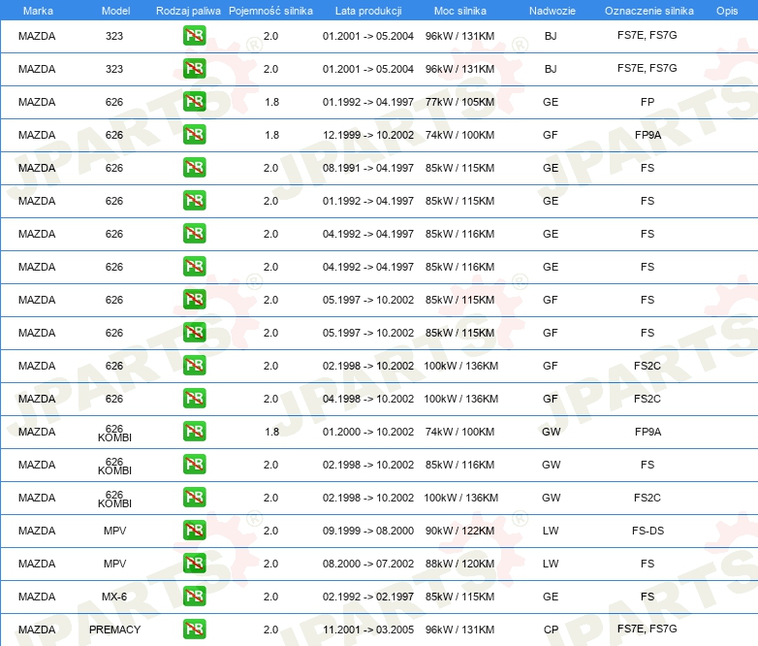Click the CP body type cell
This screenshot has height=646, width=758.
pos(551,630)
